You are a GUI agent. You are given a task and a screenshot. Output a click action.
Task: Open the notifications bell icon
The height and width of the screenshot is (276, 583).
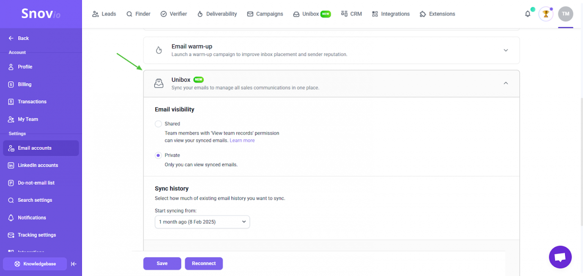[528, 14]
